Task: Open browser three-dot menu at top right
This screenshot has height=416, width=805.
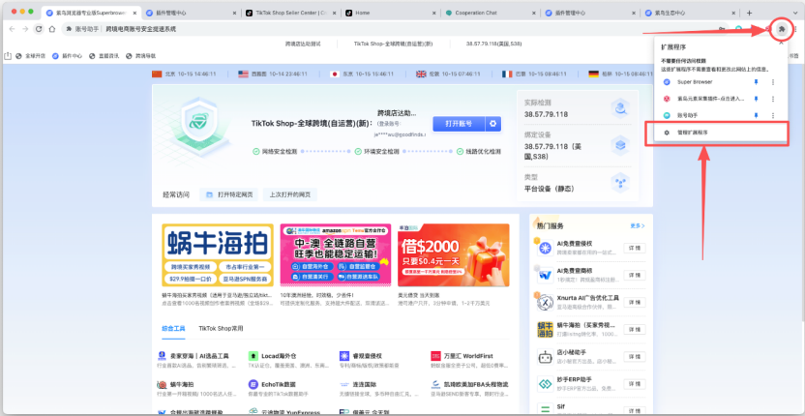Action: click(x=796, y=29)
